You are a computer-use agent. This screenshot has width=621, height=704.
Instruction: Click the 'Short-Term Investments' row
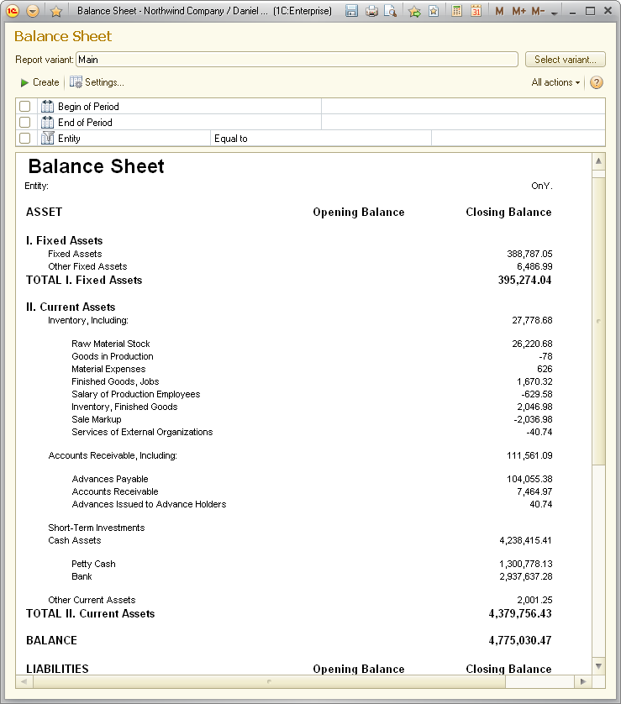point(96,528)
